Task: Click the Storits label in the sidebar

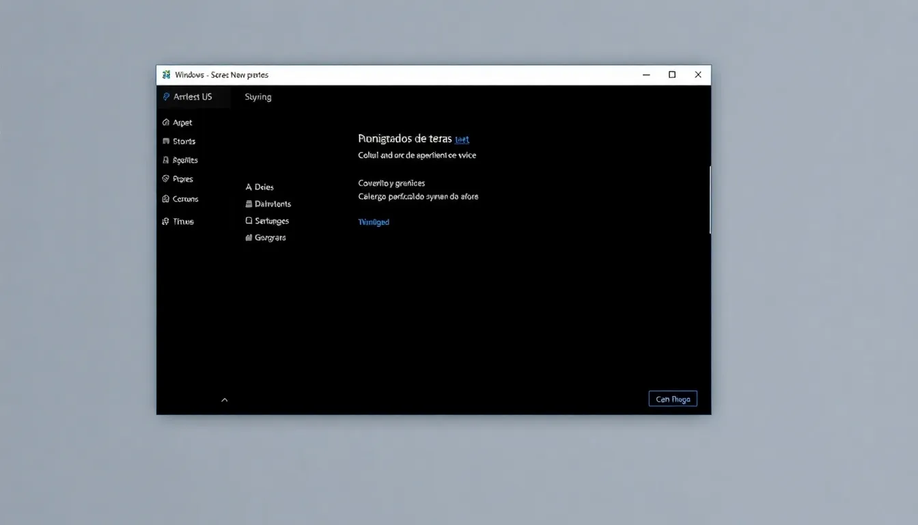Action: click(184, 142)
